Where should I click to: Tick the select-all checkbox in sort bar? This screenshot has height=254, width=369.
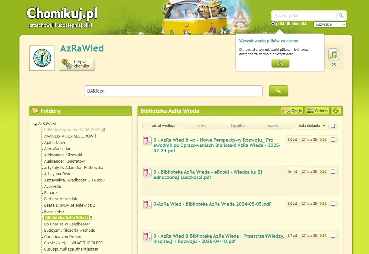point(333,126)
